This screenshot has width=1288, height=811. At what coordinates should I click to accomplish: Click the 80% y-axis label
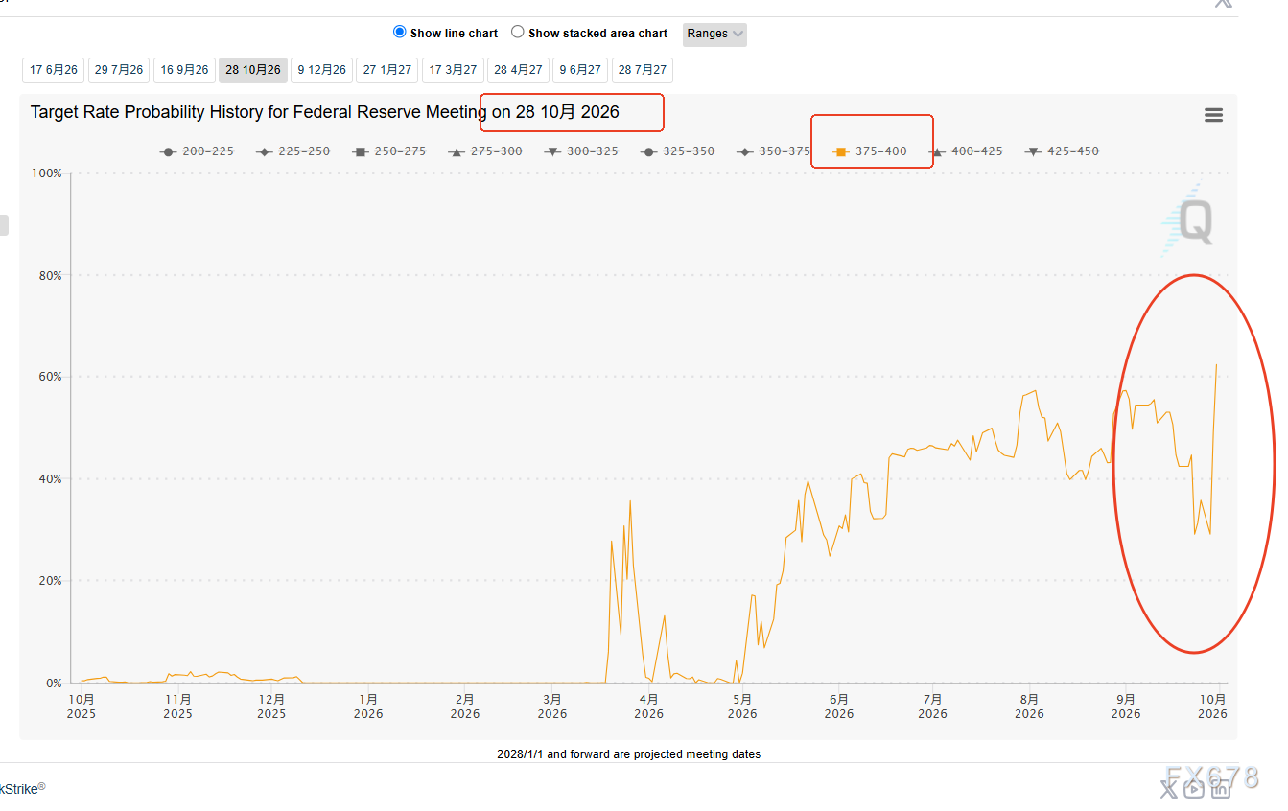pyautogui.click(x=49, y=275)
